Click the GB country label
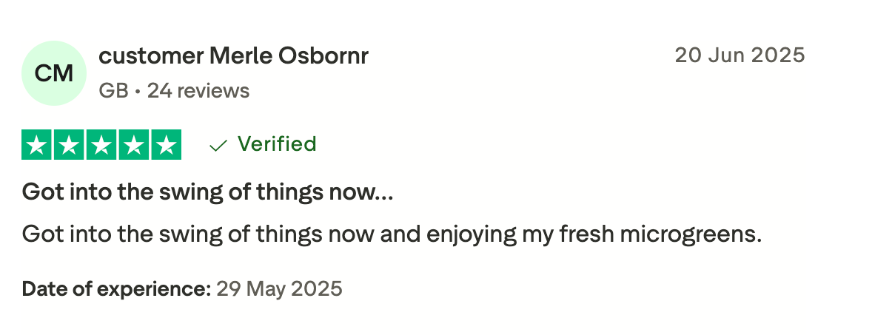The width and height of the screenshot is (872, 335). [x=113, y=91]
